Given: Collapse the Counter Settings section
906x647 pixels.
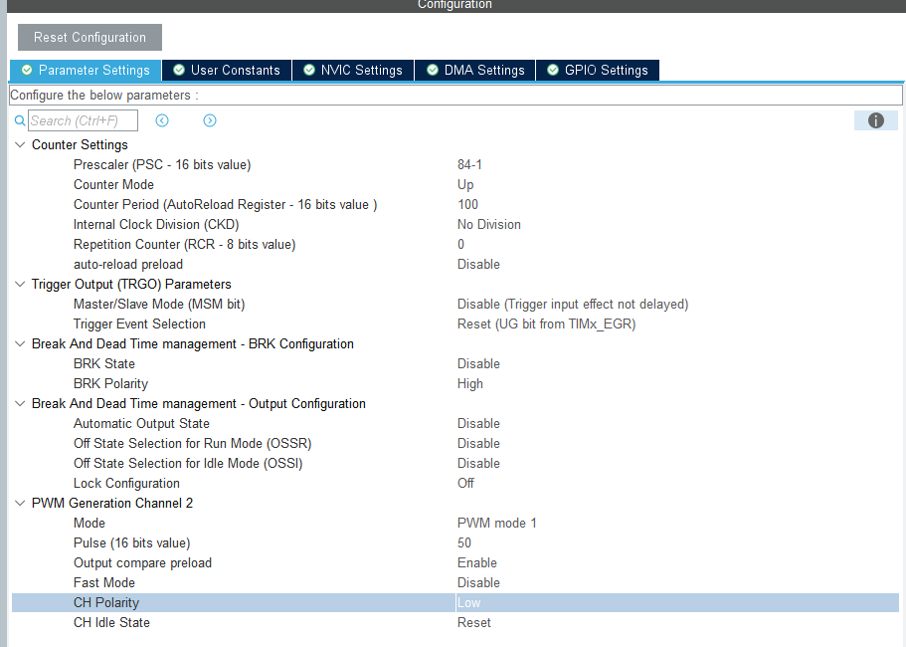Looking at the screenshot, I should 20,144.
